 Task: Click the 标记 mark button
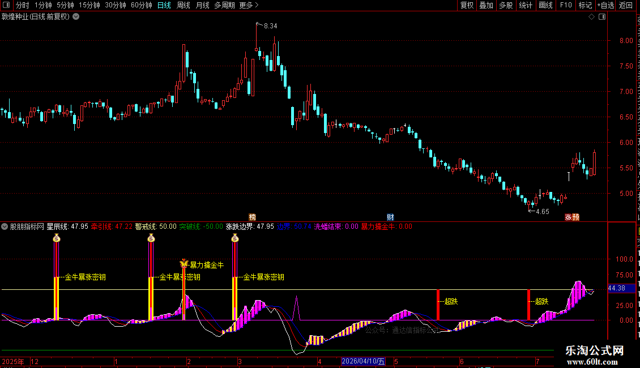click(585, 5)
